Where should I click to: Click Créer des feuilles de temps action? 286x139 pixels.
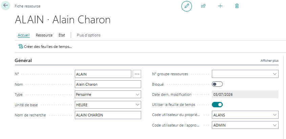(45, 47)
